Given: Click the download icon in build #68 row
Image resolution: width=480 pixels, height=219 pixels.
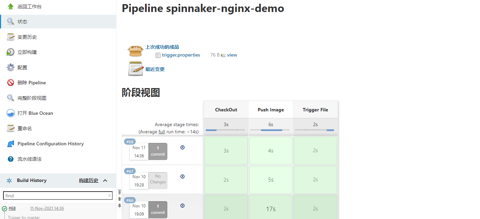Looking at the screenshot, I should (182, 147).
